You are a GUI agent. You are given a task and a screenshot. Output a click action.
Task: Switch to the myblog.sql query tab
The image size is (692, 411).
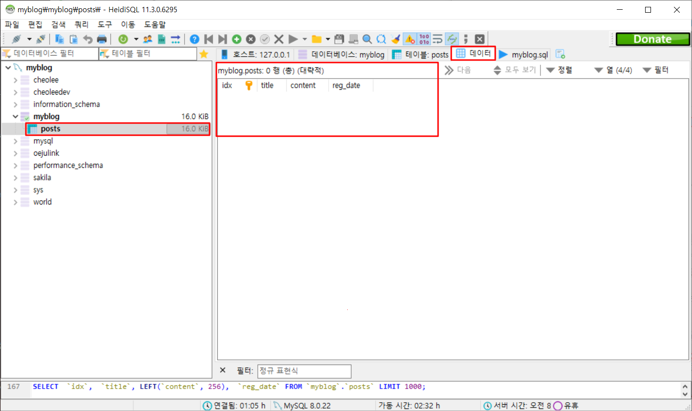(524, 55)
